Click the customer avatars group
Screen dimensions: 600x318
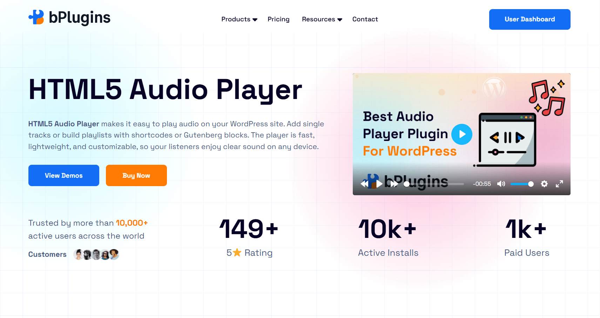pos(96,254)
